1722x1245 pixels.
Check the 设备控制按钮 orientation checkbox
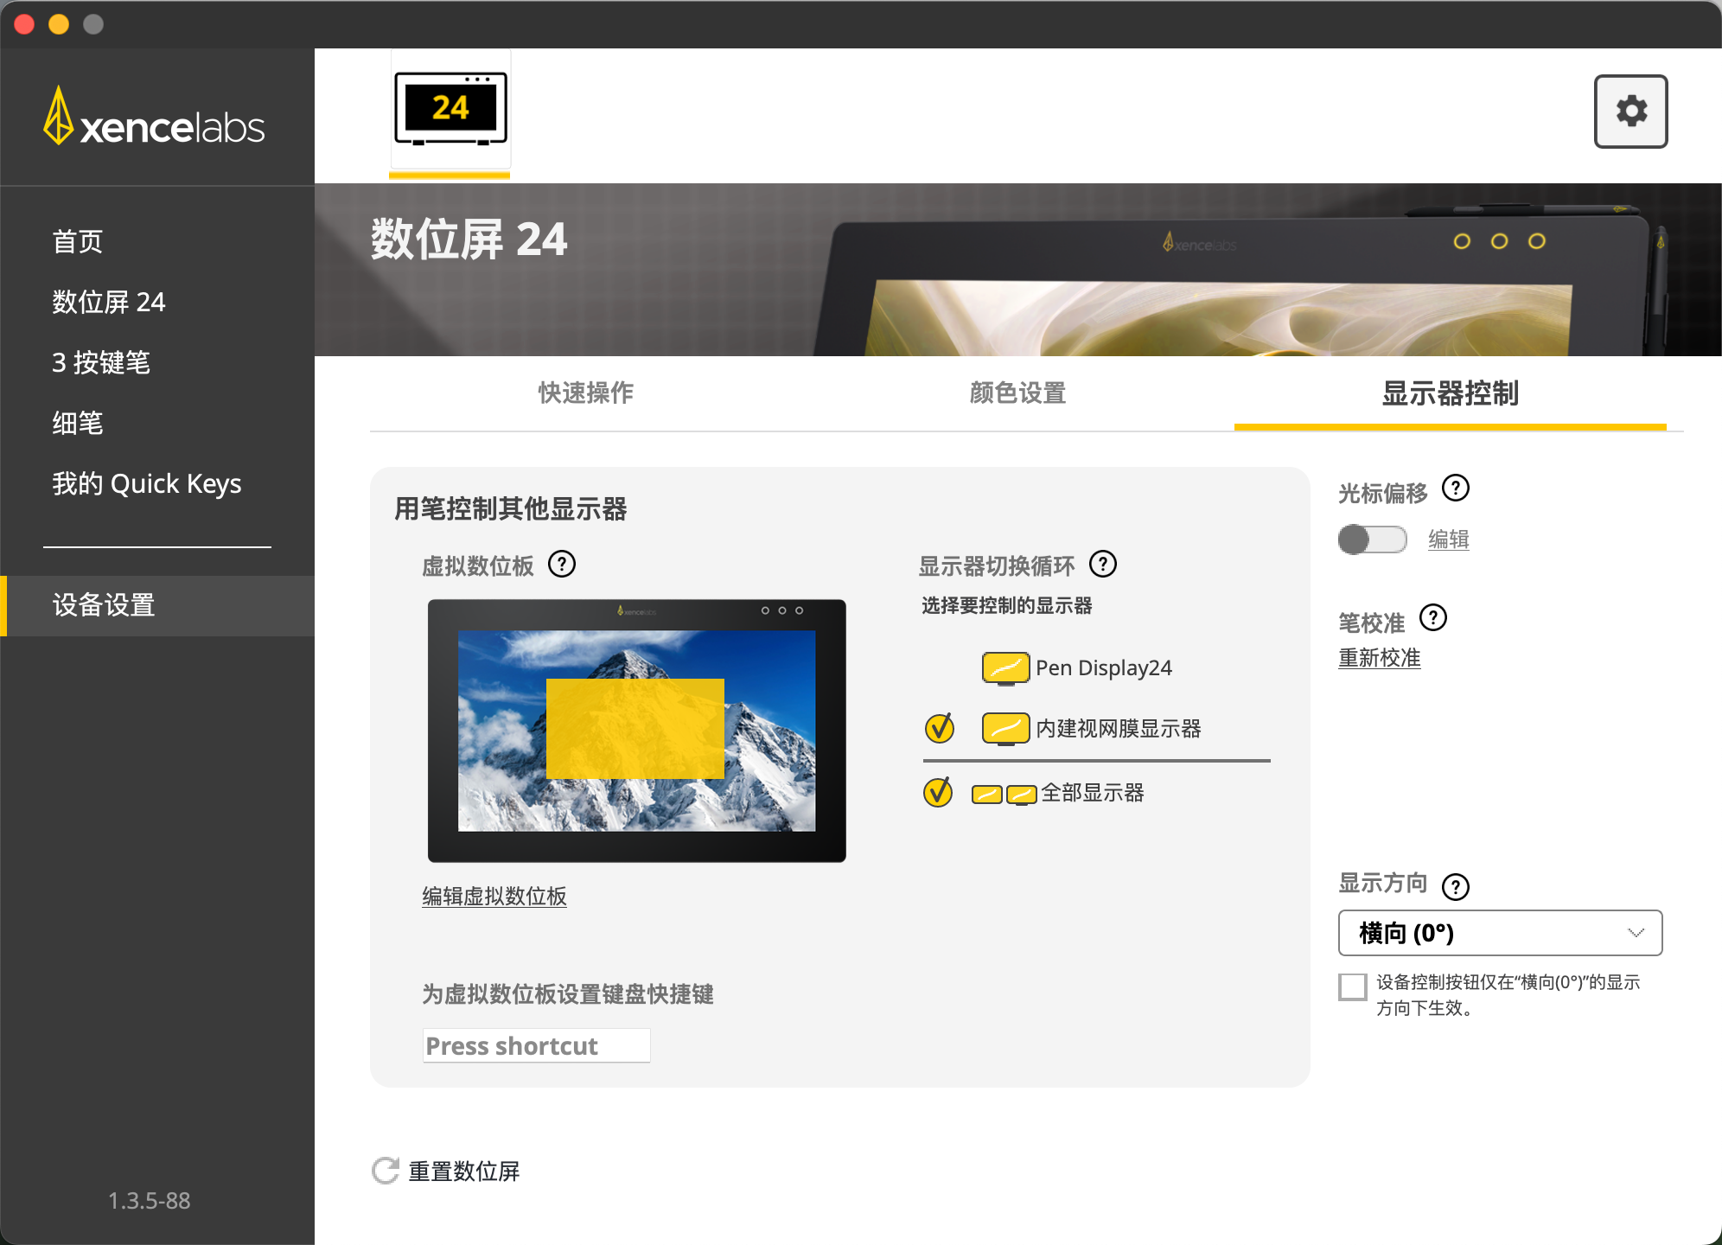click(1353, 986)
